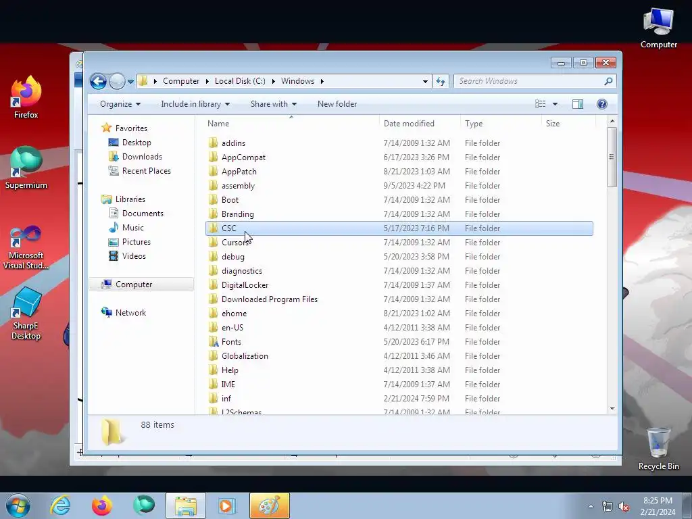This screenshot has width=692, height=519.
Task: Open the Documents library
Action: (143, 213)
